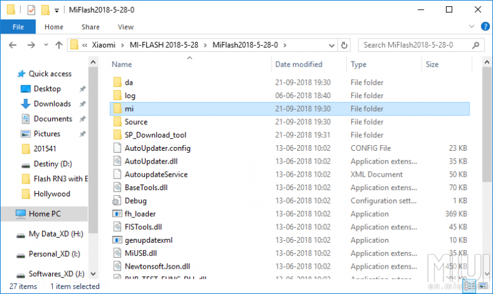This screenshot has width=493, height=294.
Task: Expand the ribbon using the chevron
Action: click(x=471, y=27)
